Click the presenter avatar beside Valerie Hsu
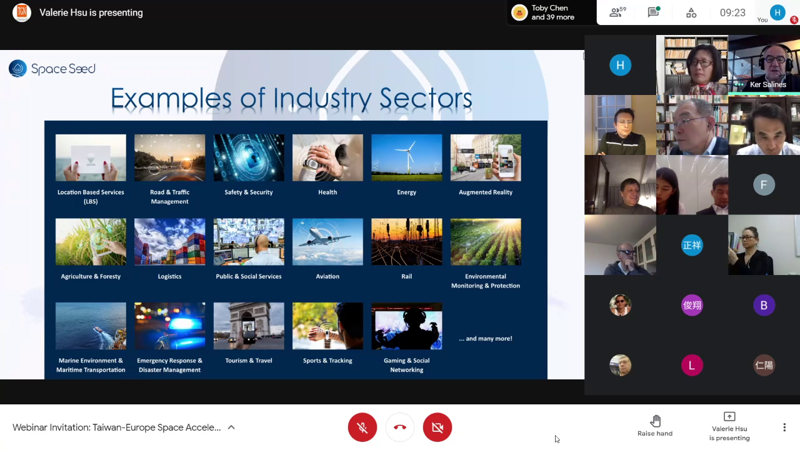This screenshot has width=800, height=450. coord(22,12)
